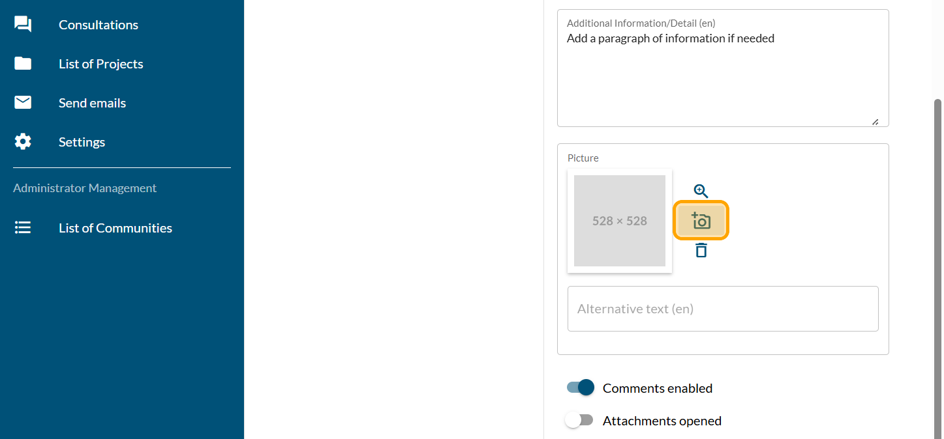Image resolution: width=944 pixels, height=439 pixels.
Task: Focus the Alternative text (en) field
Action: [722, 309]
